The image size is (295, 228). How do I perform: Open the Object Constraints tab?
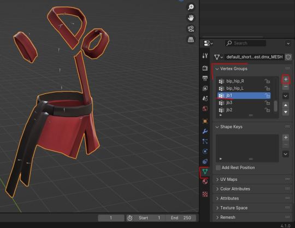point(205,161)
